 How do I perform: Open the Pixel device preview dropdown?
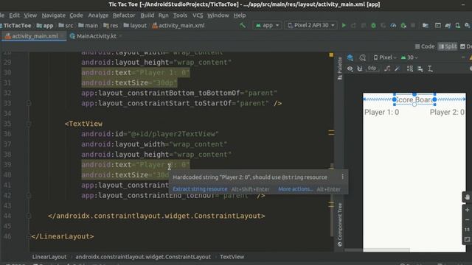(x=385, y=57)
